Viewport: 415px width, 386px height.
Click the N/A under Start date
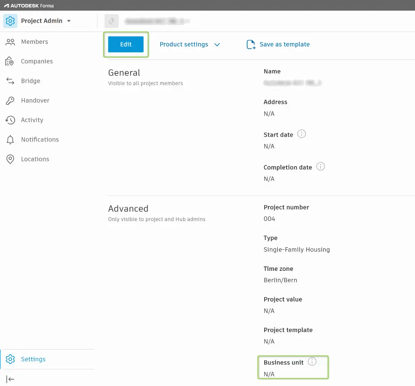(x=269, y=146)
